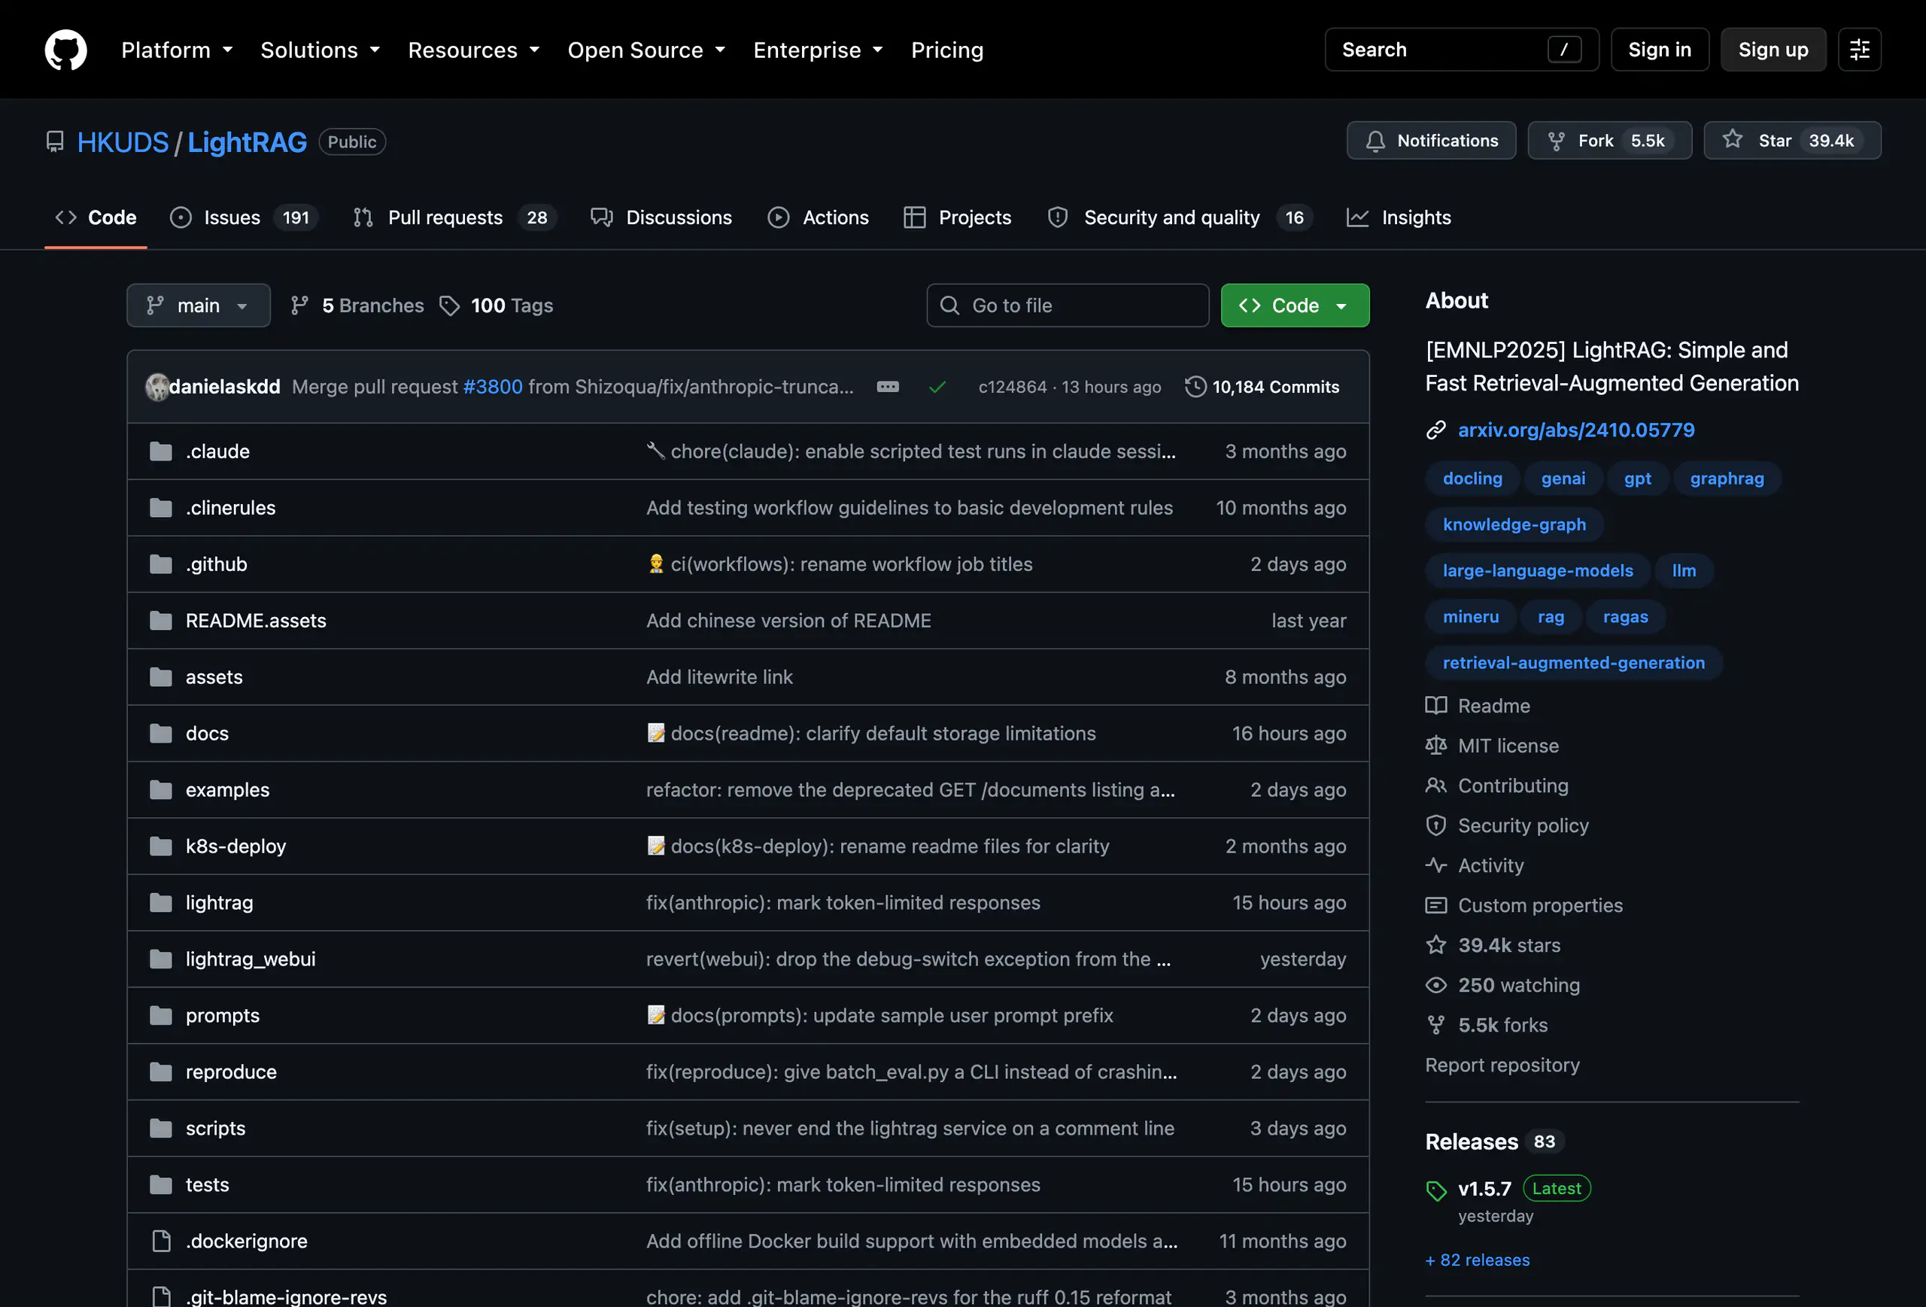Click the commit history clock icon

(1195, 387)
